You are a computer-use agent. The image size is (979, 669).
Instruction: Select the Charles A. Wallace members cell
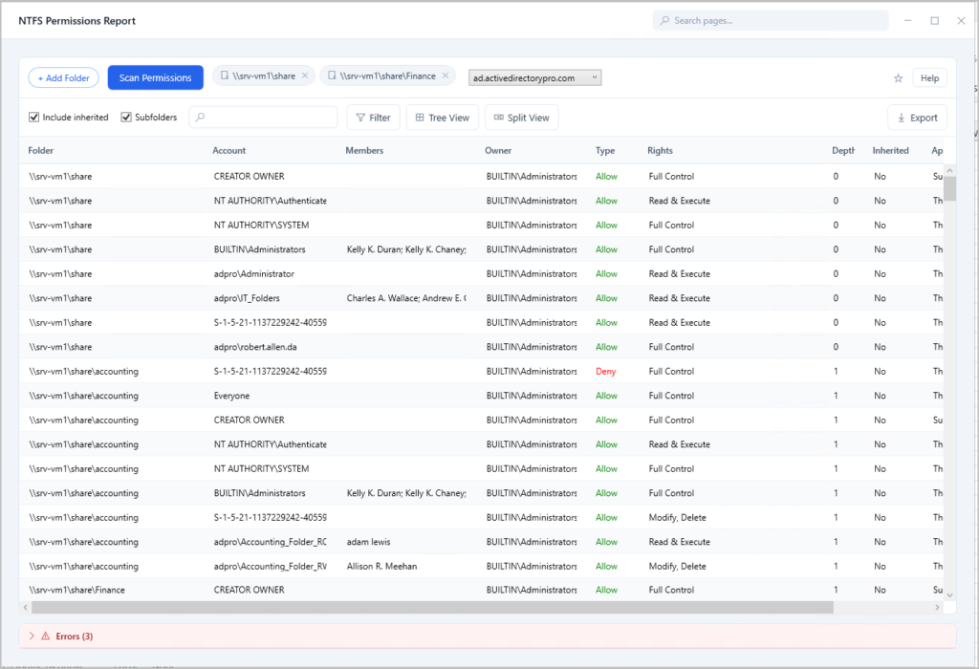(405, 298)
